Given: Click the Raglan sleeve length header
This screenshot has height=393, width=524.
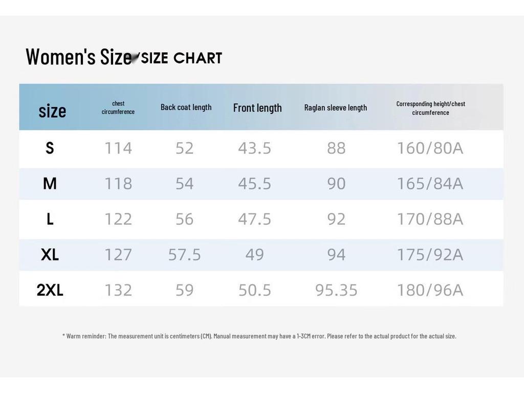Looking at the screenshot, I should pos(336,107).
